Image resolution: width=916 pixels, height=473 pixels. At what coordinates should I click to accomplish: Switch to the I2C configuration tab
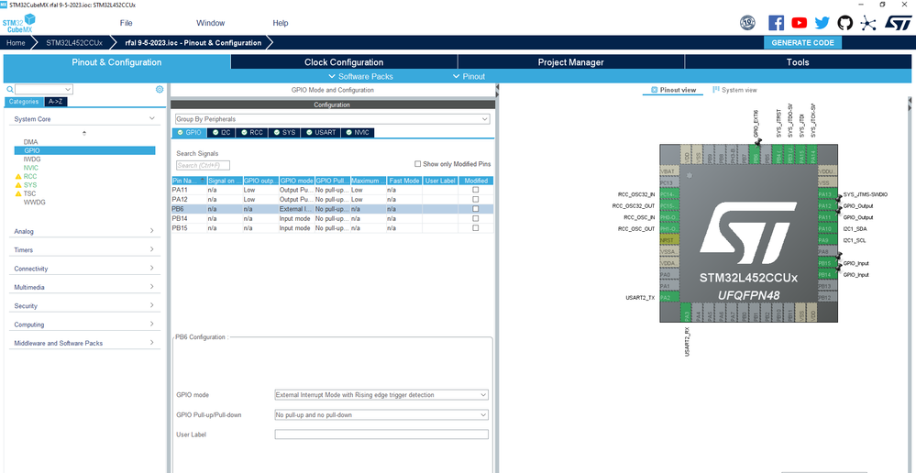[x=222, y=133]
